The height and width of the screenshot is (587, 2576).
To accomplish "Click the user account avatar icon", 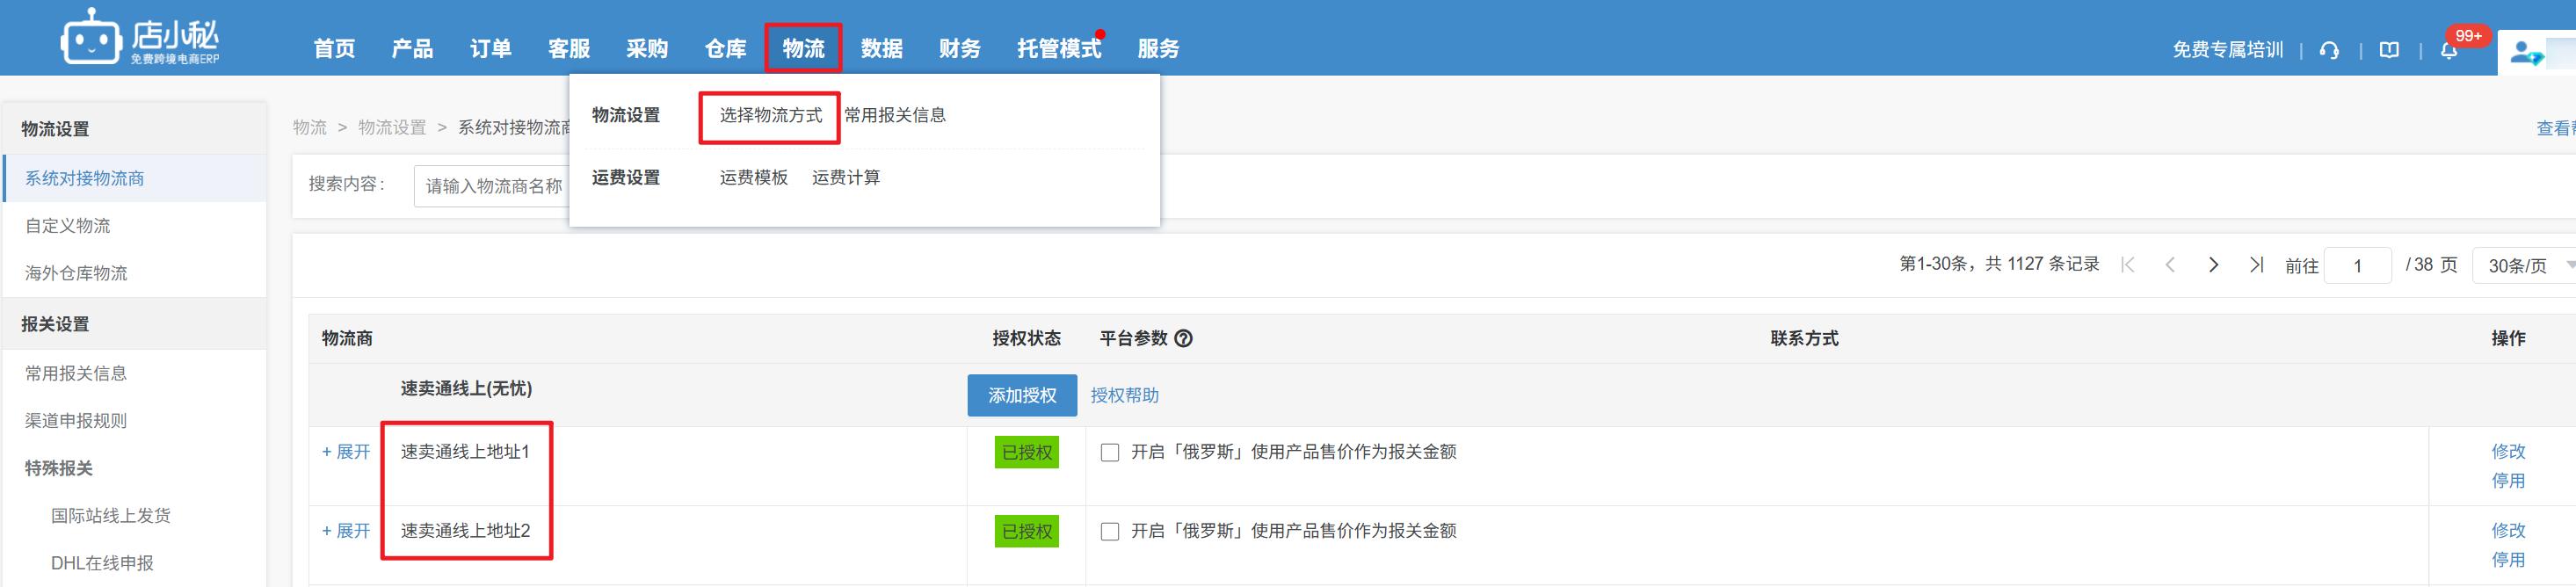I will click(x=2524, y=52).
